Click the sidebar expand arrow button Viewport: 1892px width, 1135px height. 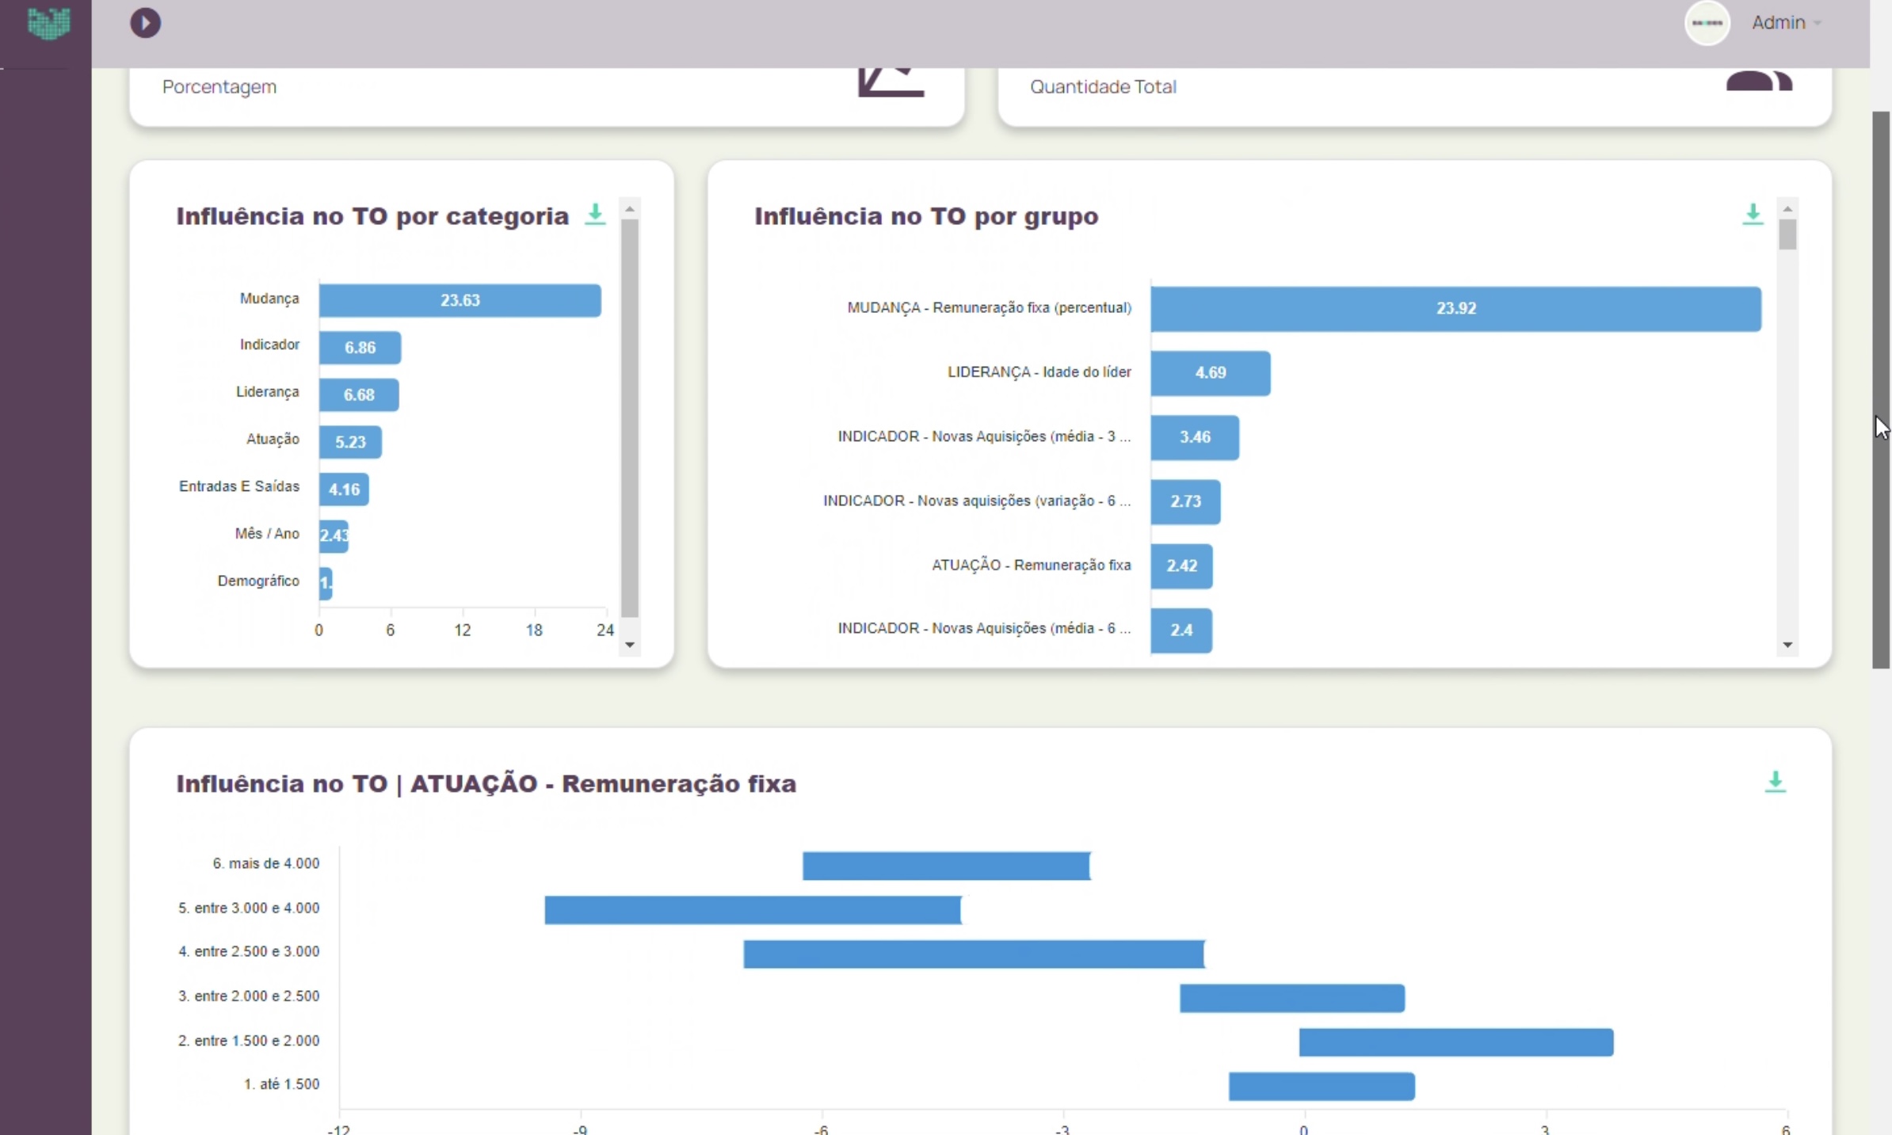click(145, 23)
